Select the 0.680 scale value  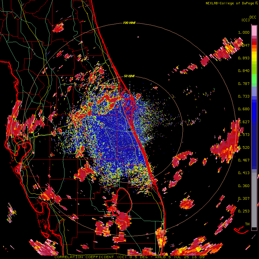click(x=244, y=109)
